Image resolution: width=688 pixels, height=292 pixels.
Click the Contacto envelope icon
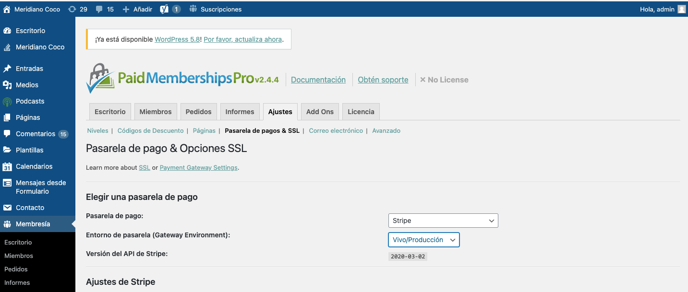(7, 208)
